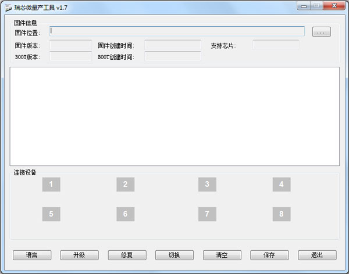
Task: Click device slot 5 indicator
Action: 51,214
